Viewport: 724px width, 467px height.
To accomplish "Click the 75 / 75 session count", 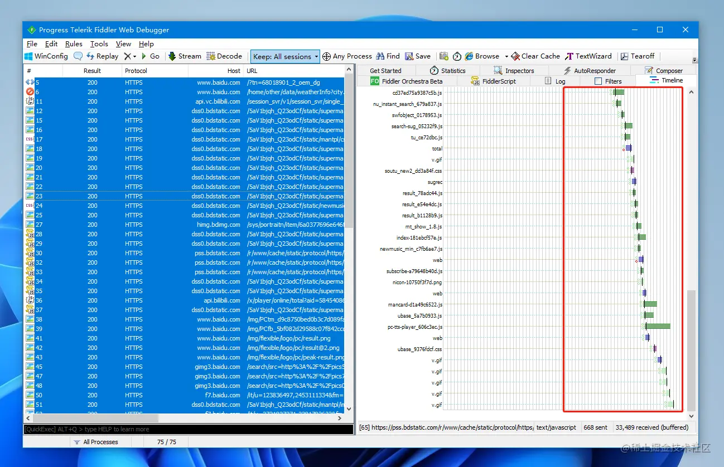I will (x=167, y=442).
